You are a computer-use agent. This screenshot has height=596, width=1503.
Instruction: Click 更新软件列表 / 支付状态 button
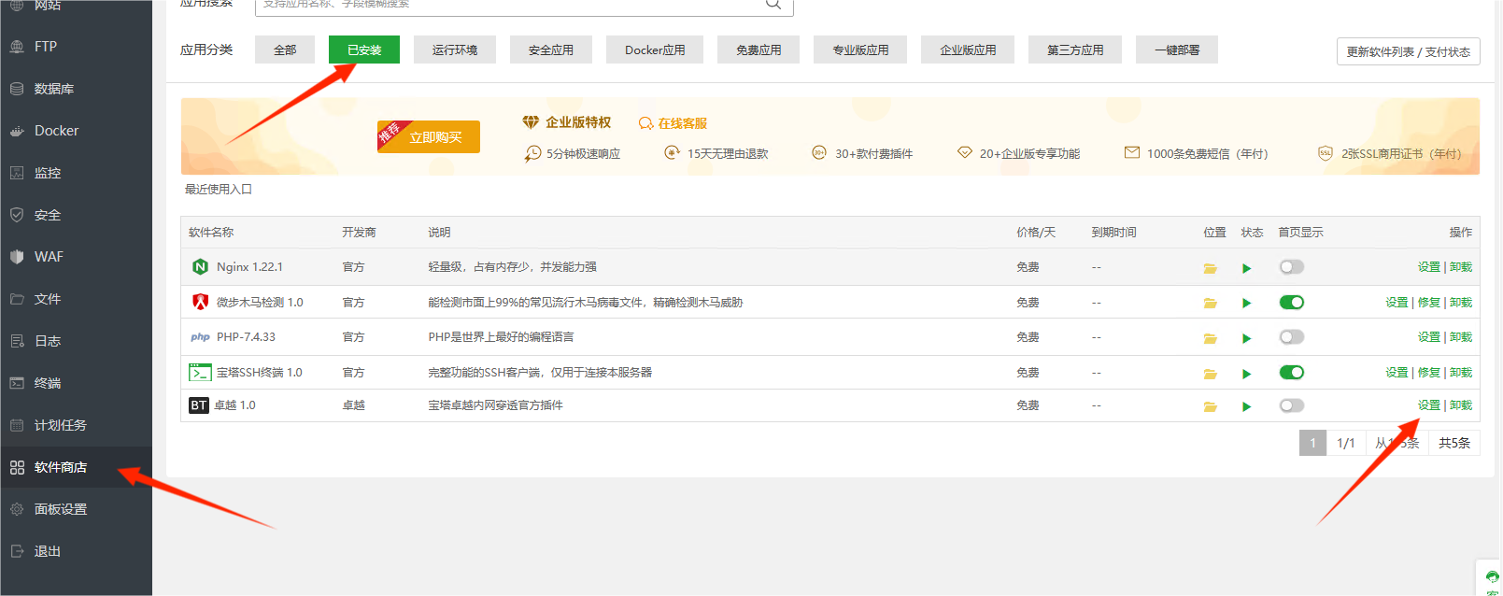coord(1408,51)
